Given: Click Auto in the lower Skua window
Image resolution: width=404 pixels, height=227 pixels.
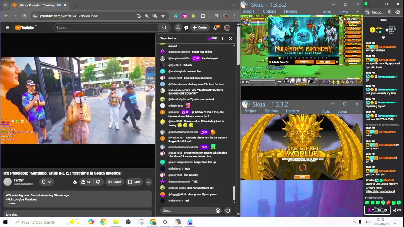Looking at the screenshot, I should click(x=326, y=112).
